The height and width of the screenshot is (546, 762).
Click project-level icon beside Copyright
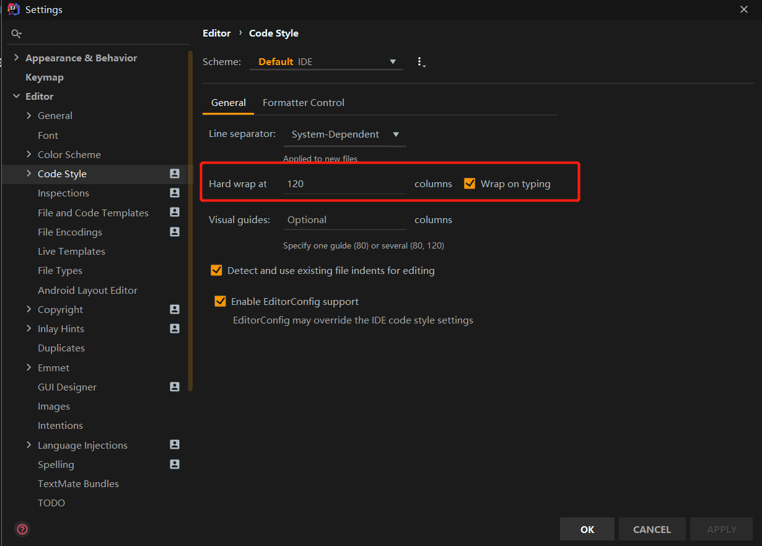pyautogui.click(x=175, y=309)
